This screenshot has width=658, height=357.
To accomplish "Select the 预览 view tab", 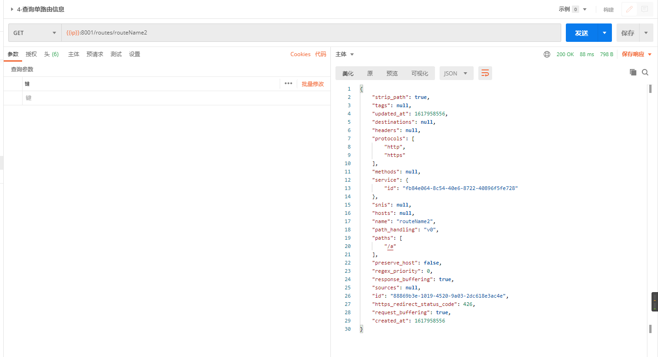I will coord(392,73).
